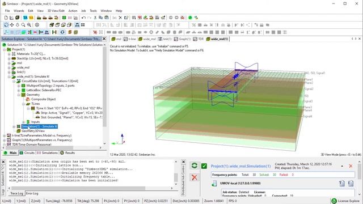Click the Redo arrow icon
This screenshot has height=204, width=363.
(x=89, y=18)
